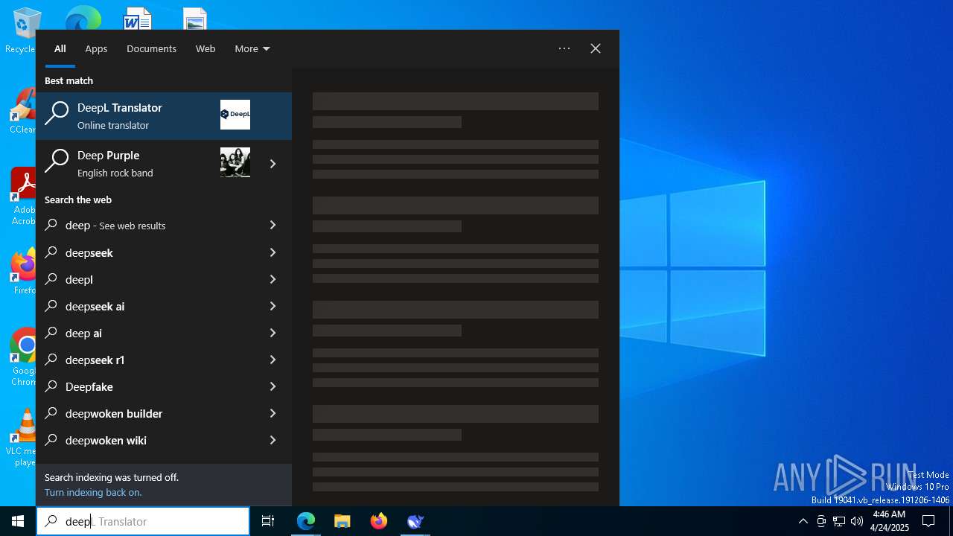Switch to the Apps search tab
The image size is (953, 536).
pos(96,48)
